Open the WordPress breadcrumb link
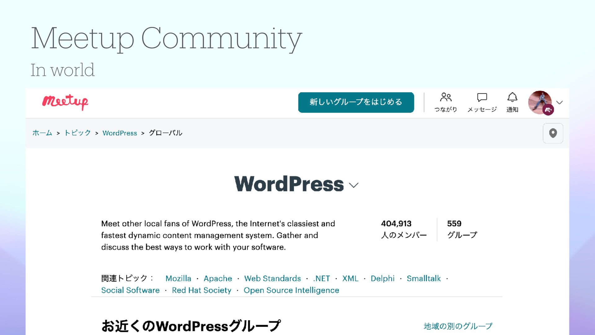The width and height of the screenshot is (595, 335). tap(120, 133)
